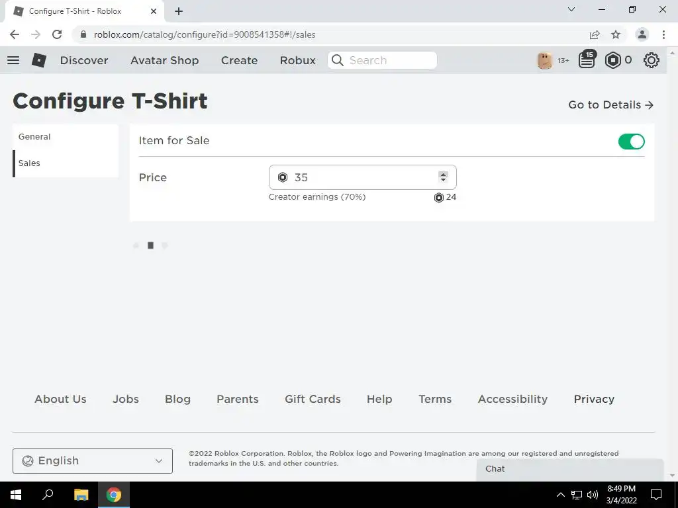
Task: Click the Creator earnings (70%) text
Action: click(317, 197)
